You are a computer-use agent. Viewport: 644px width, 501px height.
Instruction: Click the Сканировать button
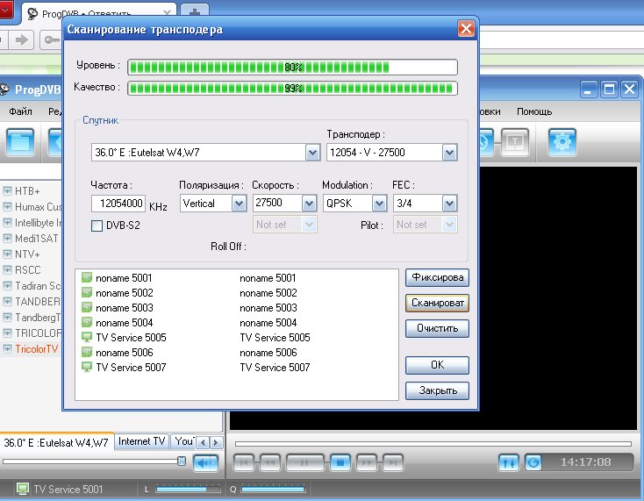[x=437, y=303]
